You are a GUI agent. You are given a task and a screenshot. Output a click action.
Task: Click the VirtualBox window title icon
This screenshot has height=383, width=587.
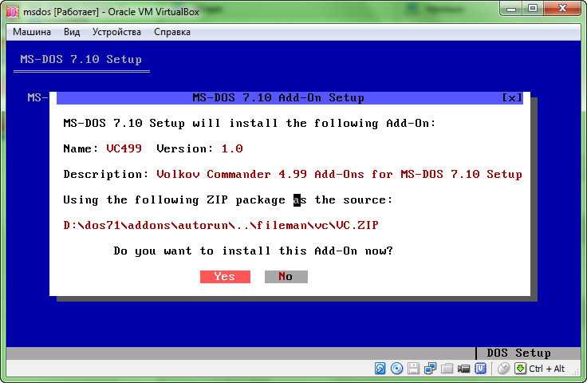click(12, 12)
